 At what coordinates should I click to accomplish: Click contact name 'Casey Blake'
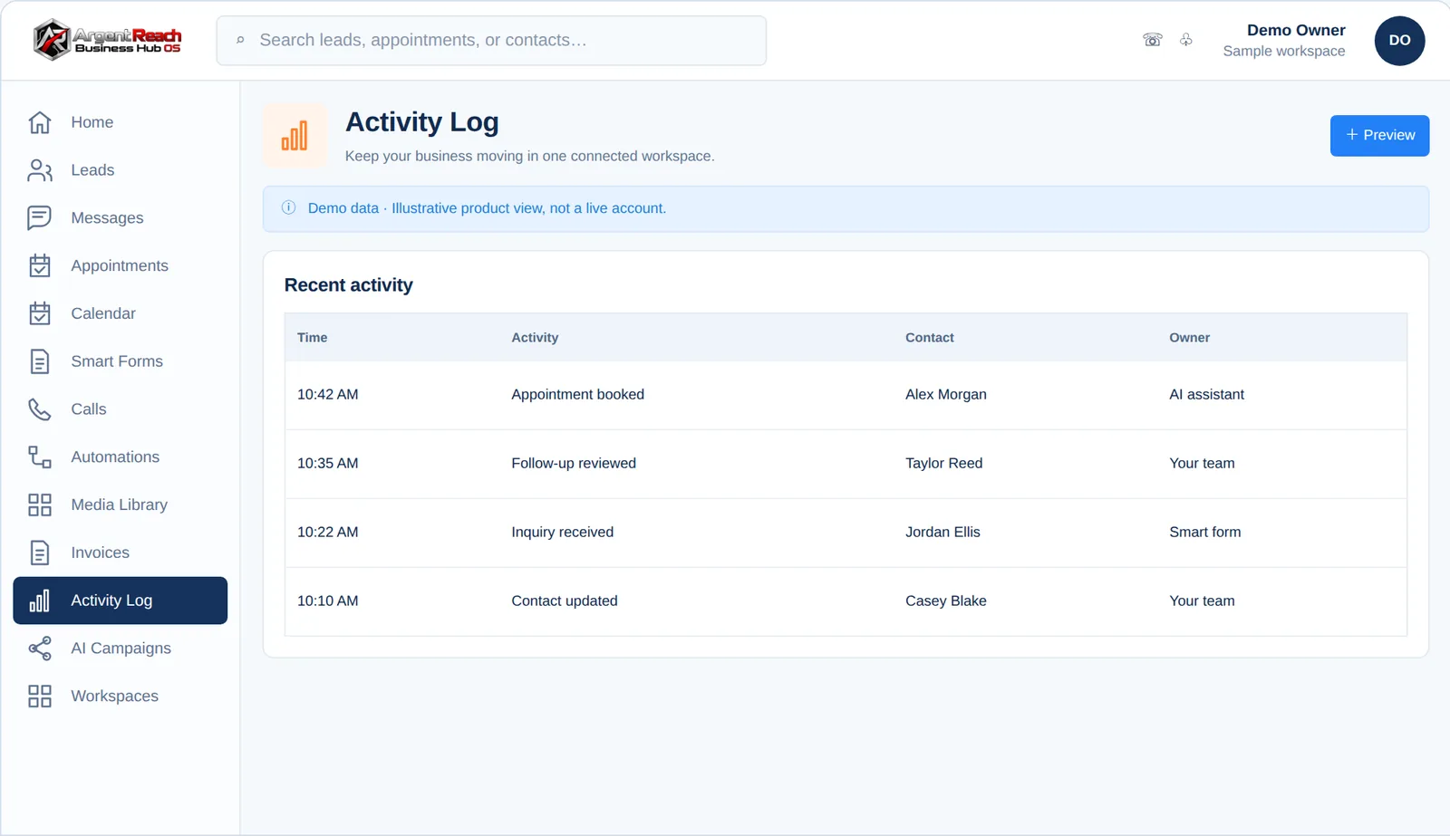[946, 601]
